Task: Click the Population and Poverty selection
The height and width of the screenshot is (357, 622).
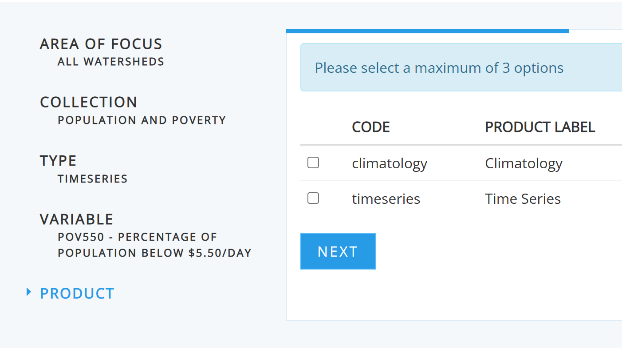Action: (142, 120)
